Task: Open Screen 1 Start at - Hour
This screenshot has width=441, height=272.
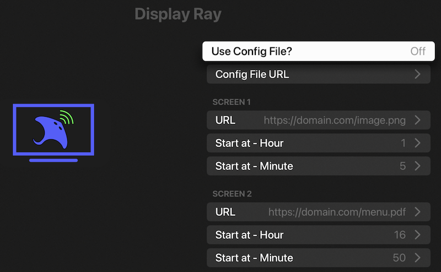Action: [319, 143]
